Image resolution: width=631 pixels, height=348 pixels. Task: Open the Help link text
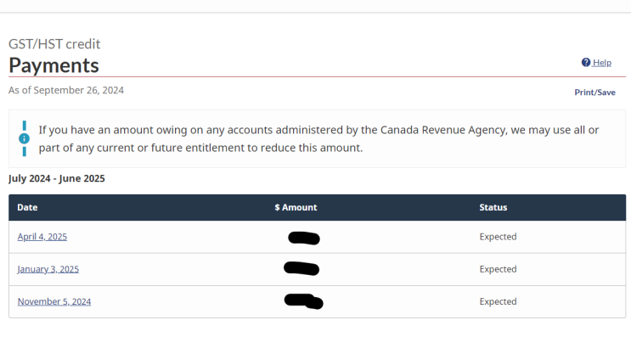[x=602, y=63]
